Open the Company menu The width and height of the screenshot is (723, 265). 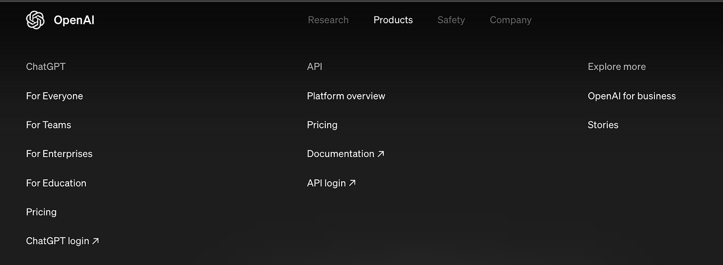pos(510,20)
